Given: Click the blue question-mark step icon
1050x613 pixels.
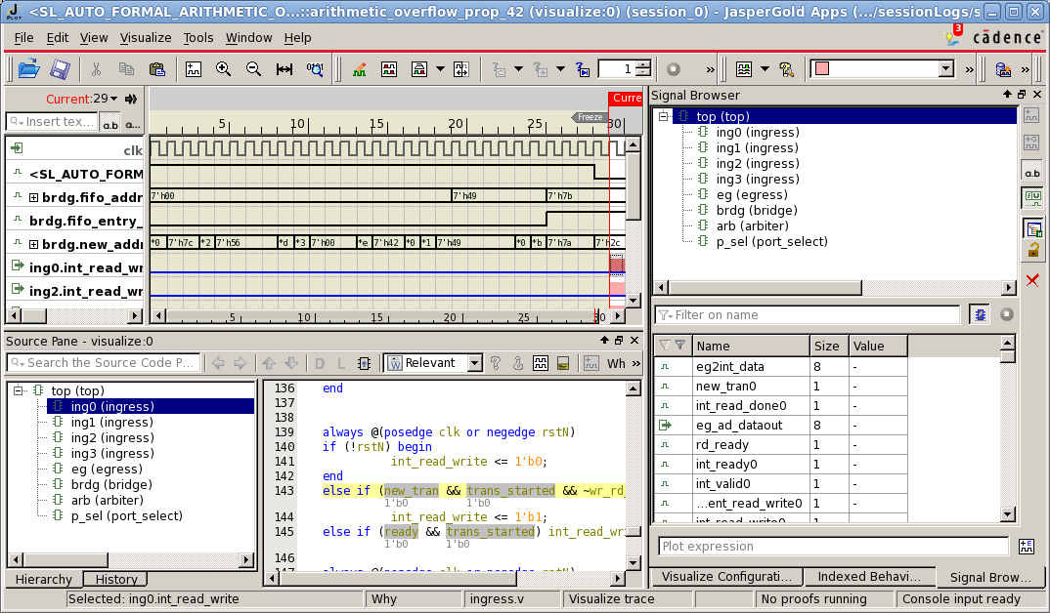Looking at the screenshot, I should click(583, 69).
